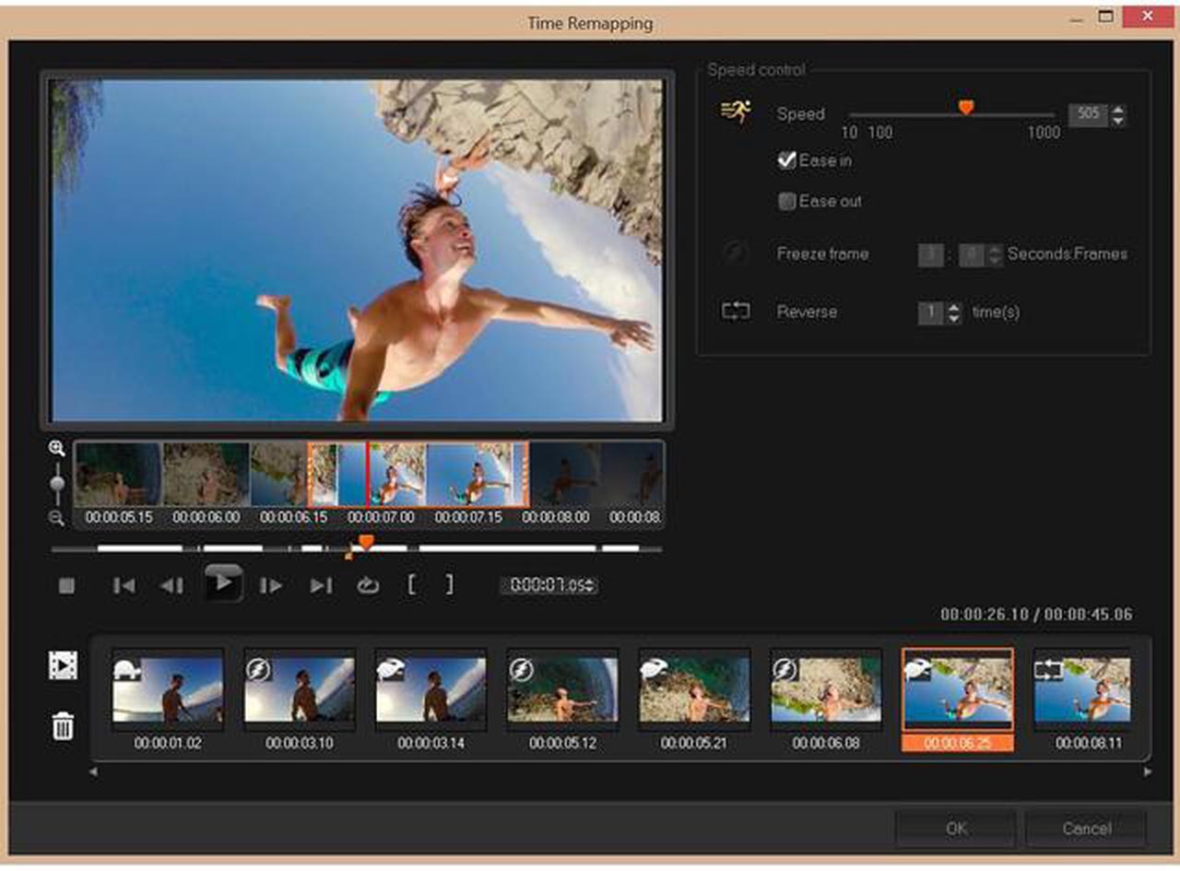
Task: Set mark-in with left bracket
Action: (412, 584)
